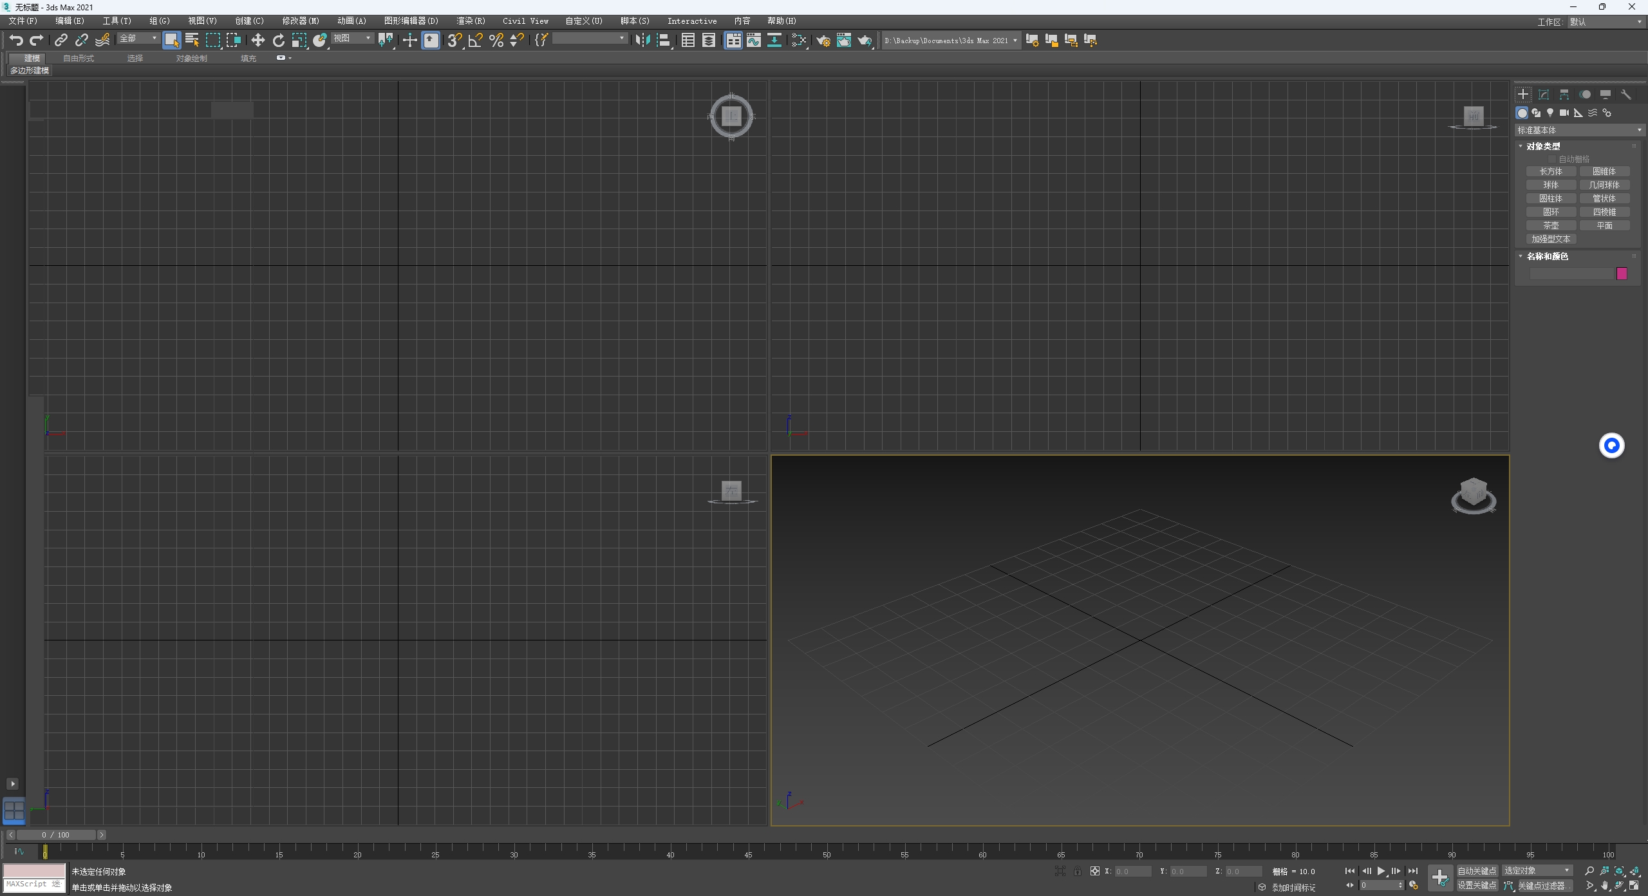Open the 标准基本体 dropdown
Viewport: 1648px width, 896px height.
coord(1578,130)
